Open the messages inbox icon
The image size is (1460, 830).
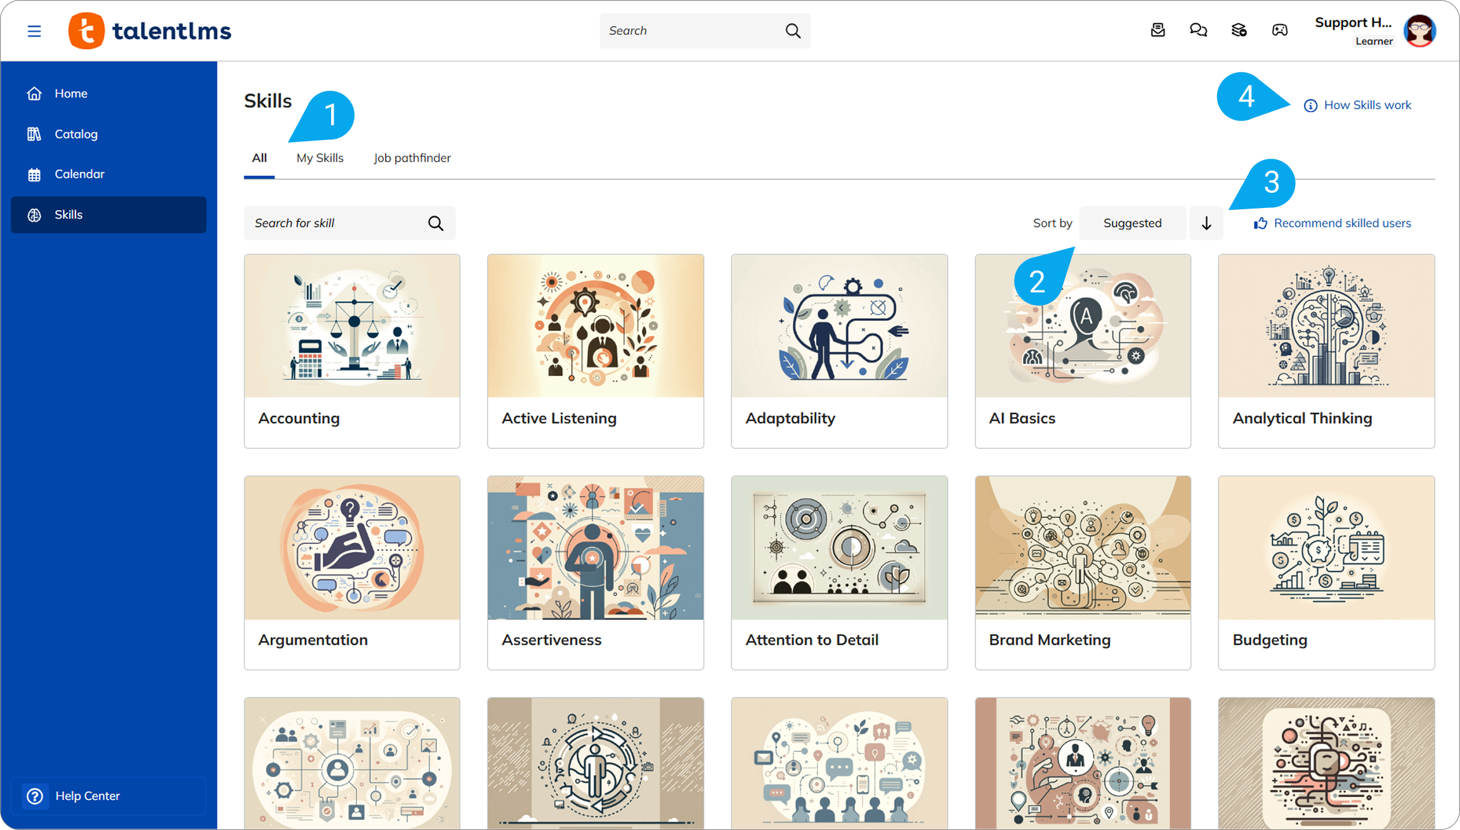point(1157,30)
